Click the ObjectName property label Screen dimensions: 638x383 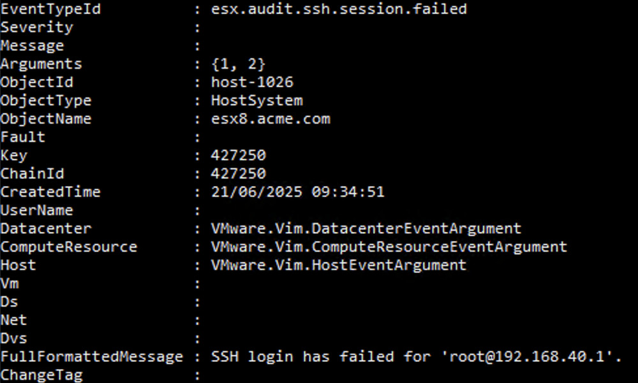coord(46,119)
